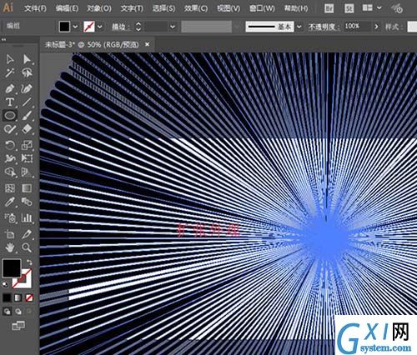Screen dimensions: 417x355
Task: Switch to Gradient mode button
Action: tap(18, 298)
